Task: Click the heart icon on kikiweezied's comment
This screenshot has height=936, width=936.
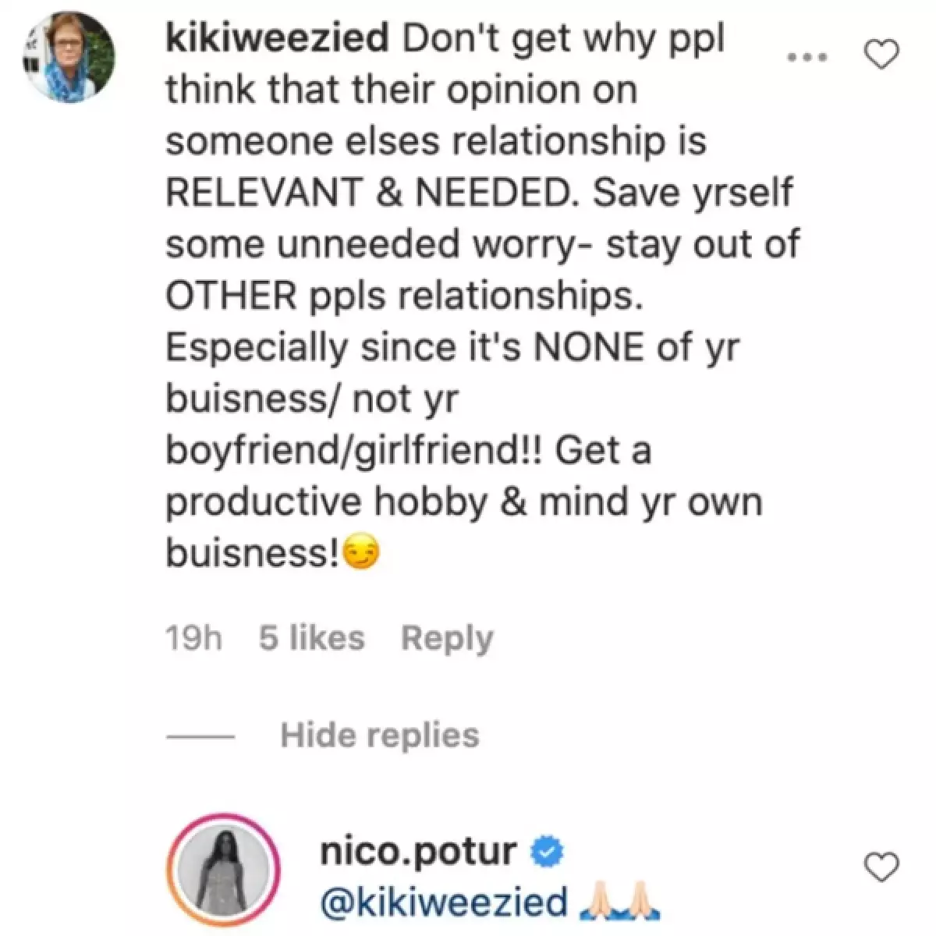Action: pos(882,55)
